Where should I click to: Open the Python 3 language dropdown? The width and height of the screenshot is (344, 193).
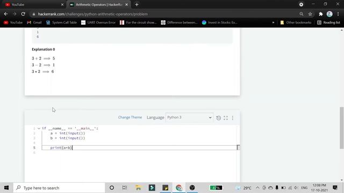(189, 117)
